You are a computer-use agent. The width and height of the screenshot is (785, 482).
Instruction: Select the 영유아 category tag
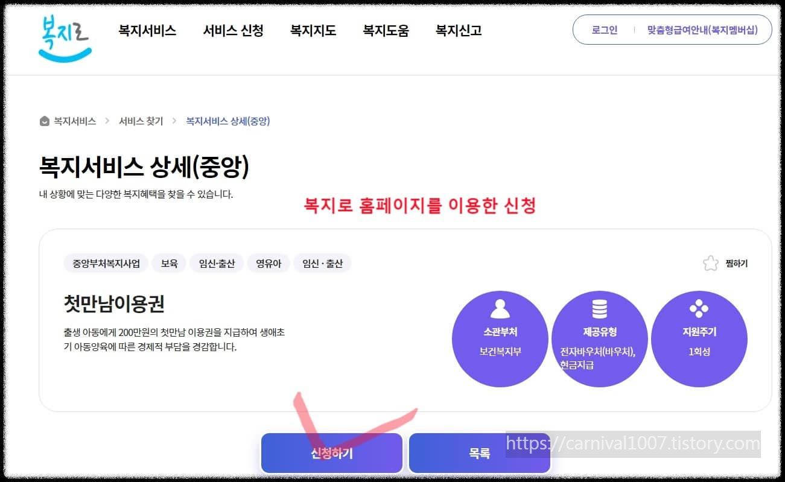coord(268,263)
